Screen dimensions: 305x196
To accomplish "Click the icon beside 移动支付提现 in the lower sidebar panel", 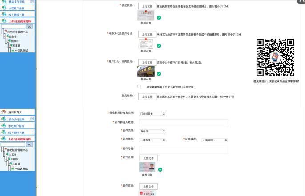I will coord(4,119).
